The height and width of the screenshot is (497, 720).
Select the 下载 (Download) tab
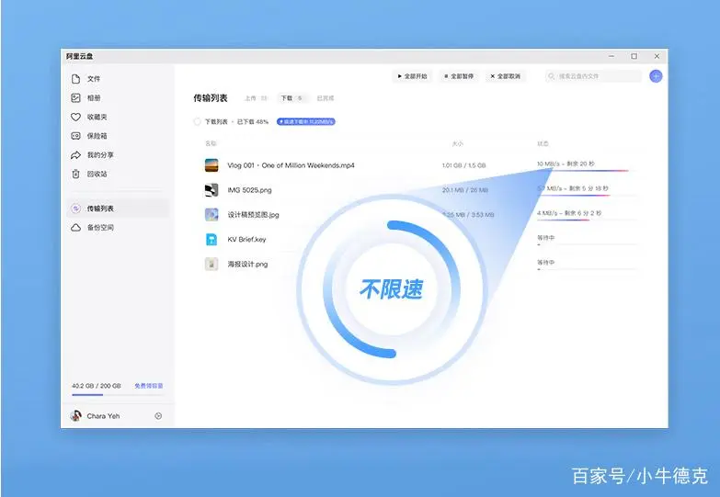[291, 98]
